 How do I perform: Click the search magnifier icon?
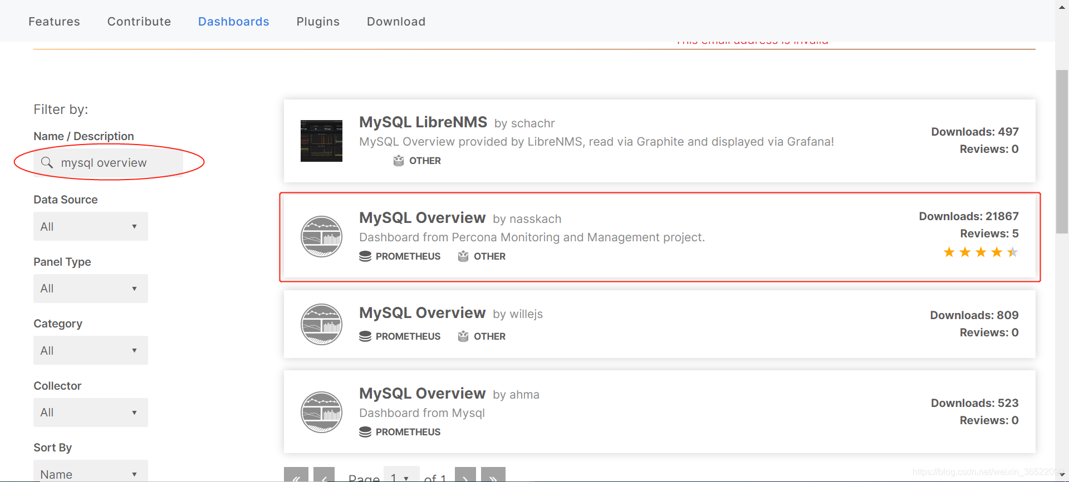point(47,162)
